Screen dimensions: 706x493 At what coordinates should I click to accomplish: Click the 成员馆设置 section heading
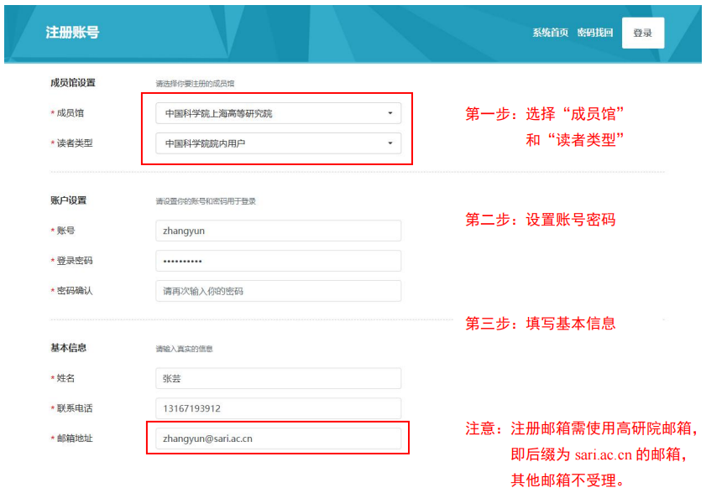(73, 83)
